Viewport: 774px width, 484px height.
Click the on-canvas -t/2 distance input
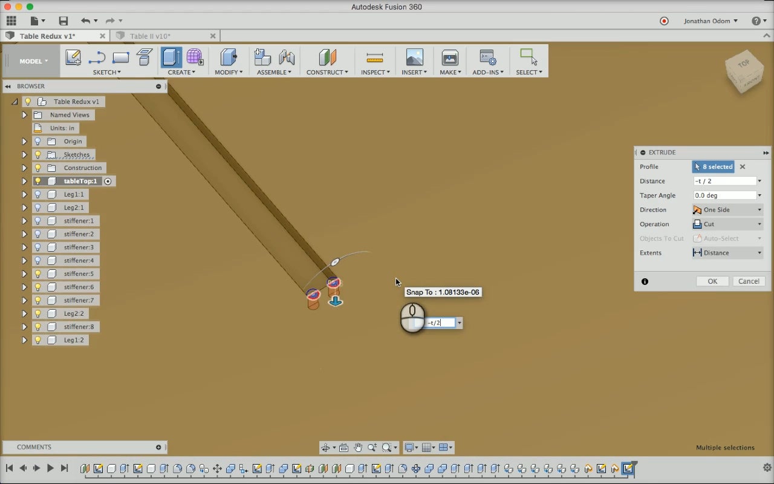440,323
